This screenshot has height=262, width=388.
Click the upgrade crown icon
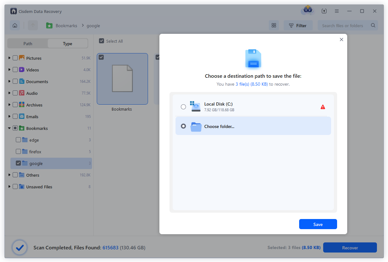[307, 10]
